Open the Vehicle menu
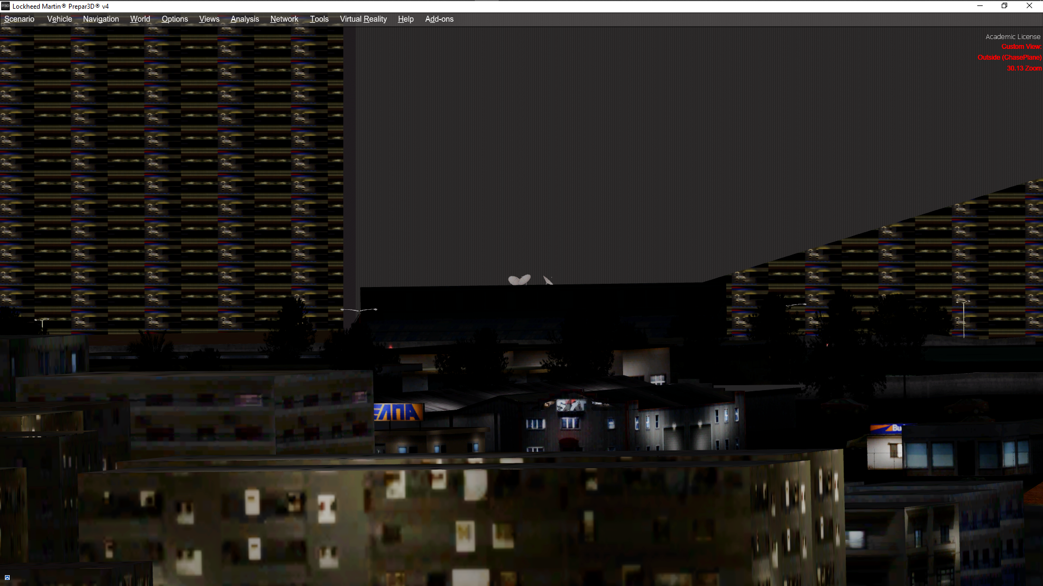The height and width of the screenshot is (586, 1043). coord(59,19)
